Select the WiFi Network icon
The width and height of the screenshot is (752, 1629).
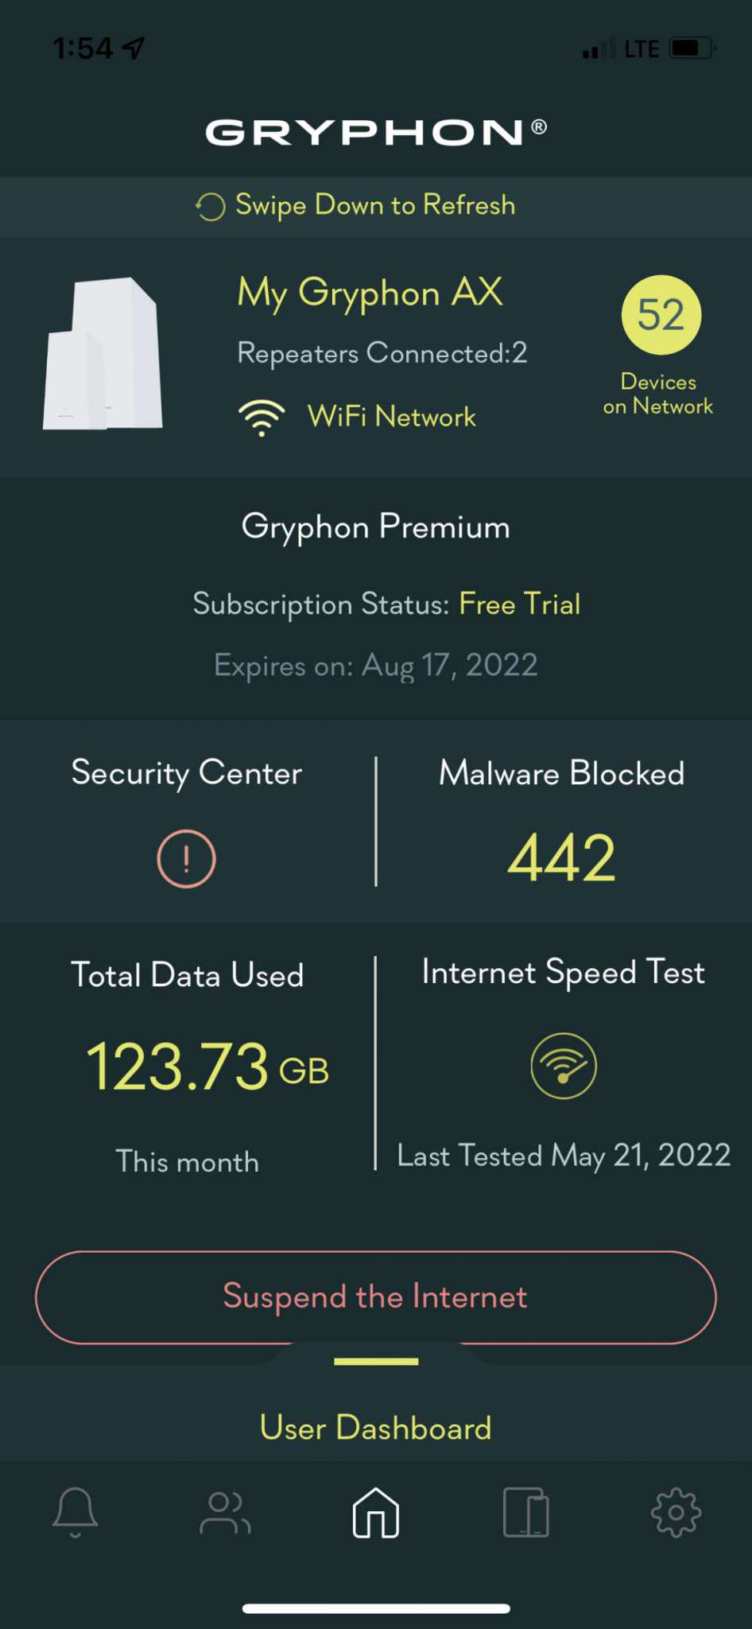[262, 415]
